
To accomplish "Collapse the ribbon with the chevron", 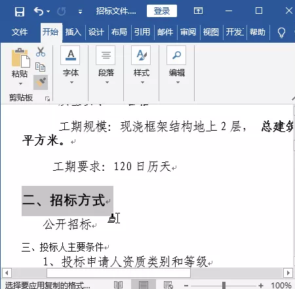I will (x=293, y=99).
